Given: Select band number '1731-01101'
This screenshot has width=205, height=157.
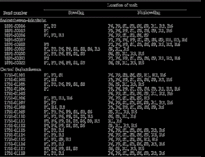Looking at the screenshot, I should [15, 75].
